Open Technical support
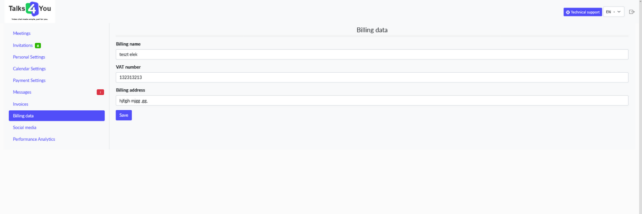 pos(583,12)
